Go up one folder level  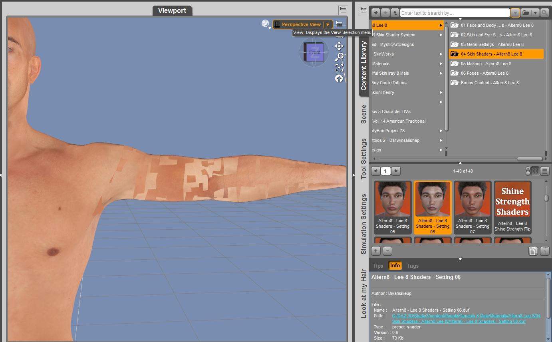[x=395, y=13]
